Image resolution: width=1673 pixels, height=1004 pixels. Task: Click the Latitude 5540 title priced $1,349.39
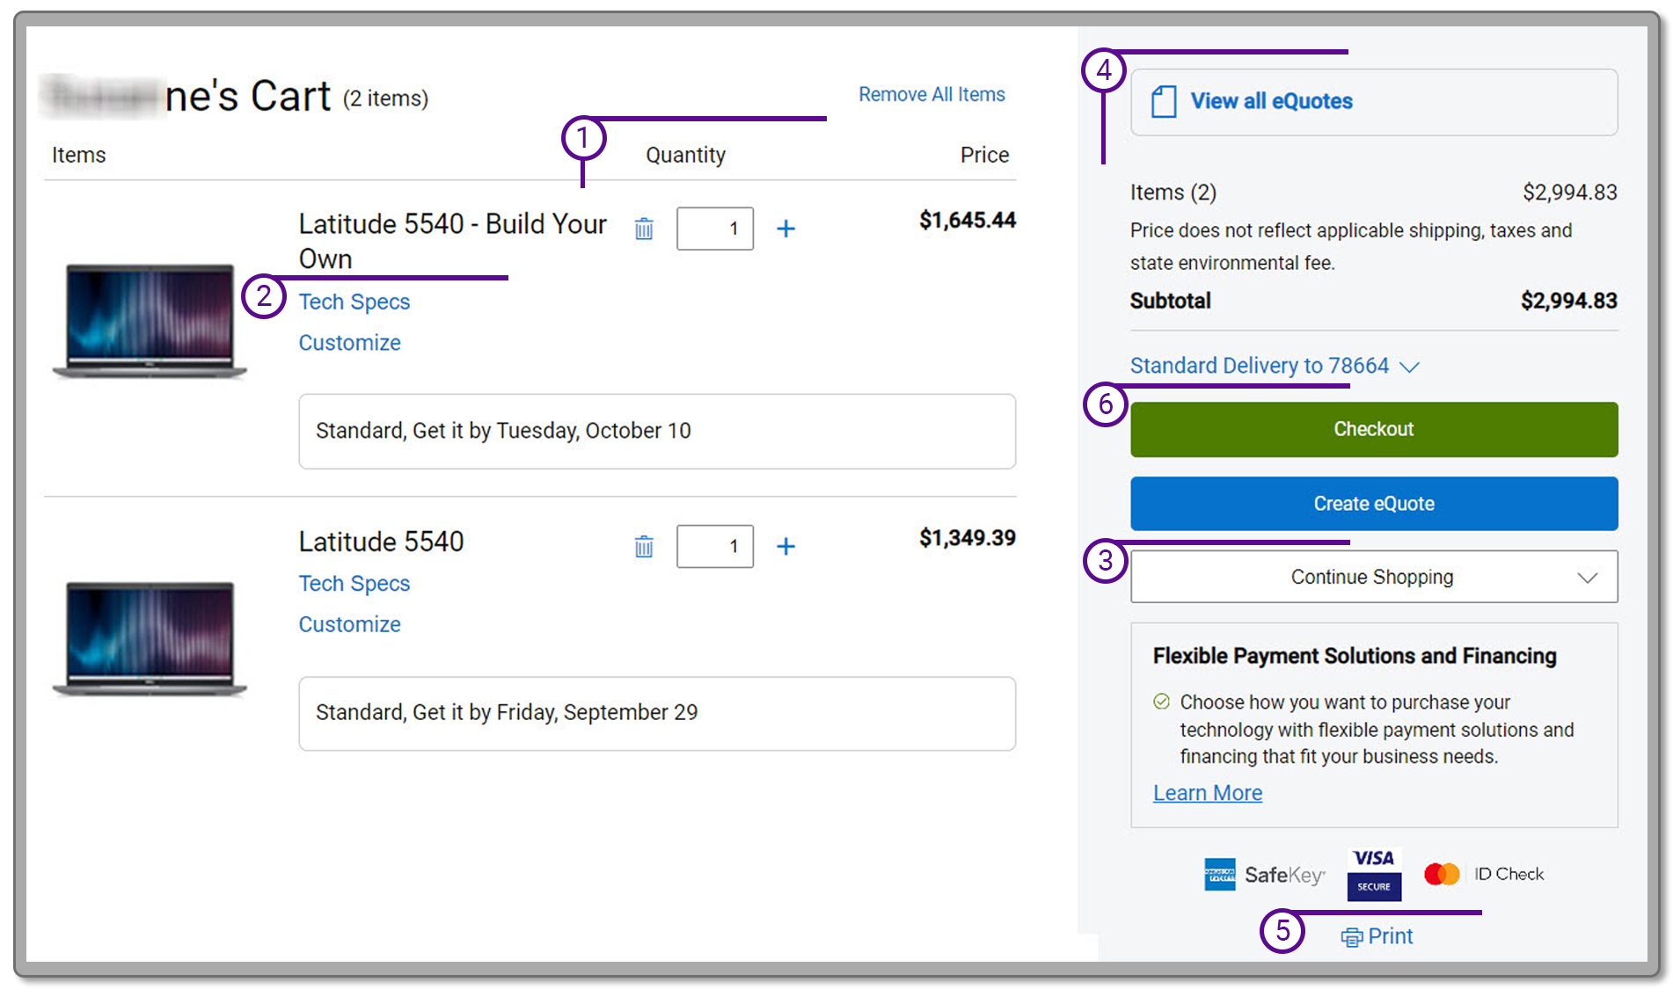[x=381, y=542]
